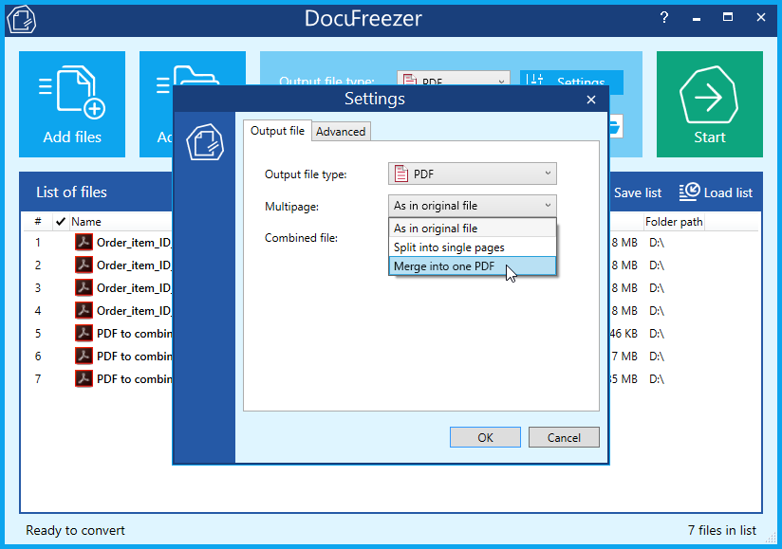The image size is (782, 549).
Task: Dismiss the dialog using Cancel
Action: pos(564,437)
